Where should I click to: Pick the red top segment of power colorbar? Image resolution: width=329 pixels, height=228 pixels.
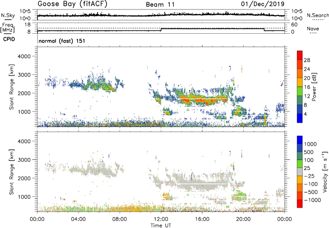click(x=300, y=55)
